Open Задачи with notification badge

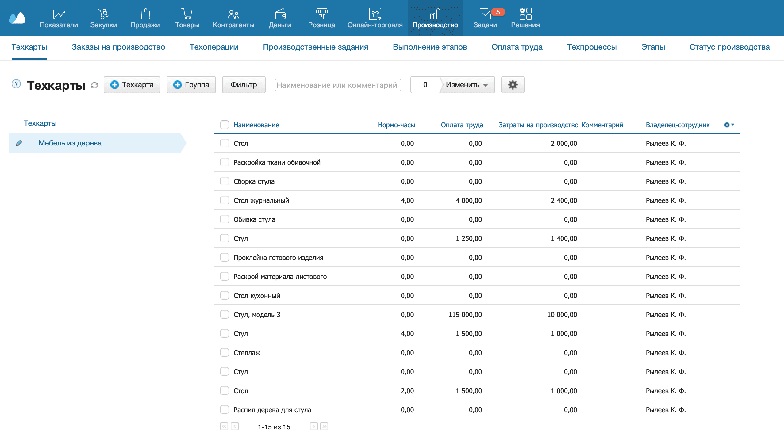click(x=485, y=18)
